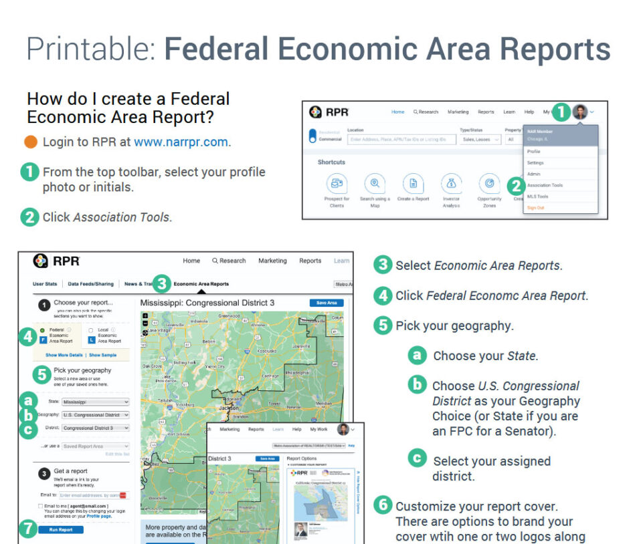Open the Search using a Map shortcut

[375, 183]
